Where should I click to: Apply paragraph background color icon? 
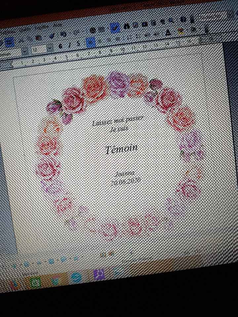click(x=194, y=29)
